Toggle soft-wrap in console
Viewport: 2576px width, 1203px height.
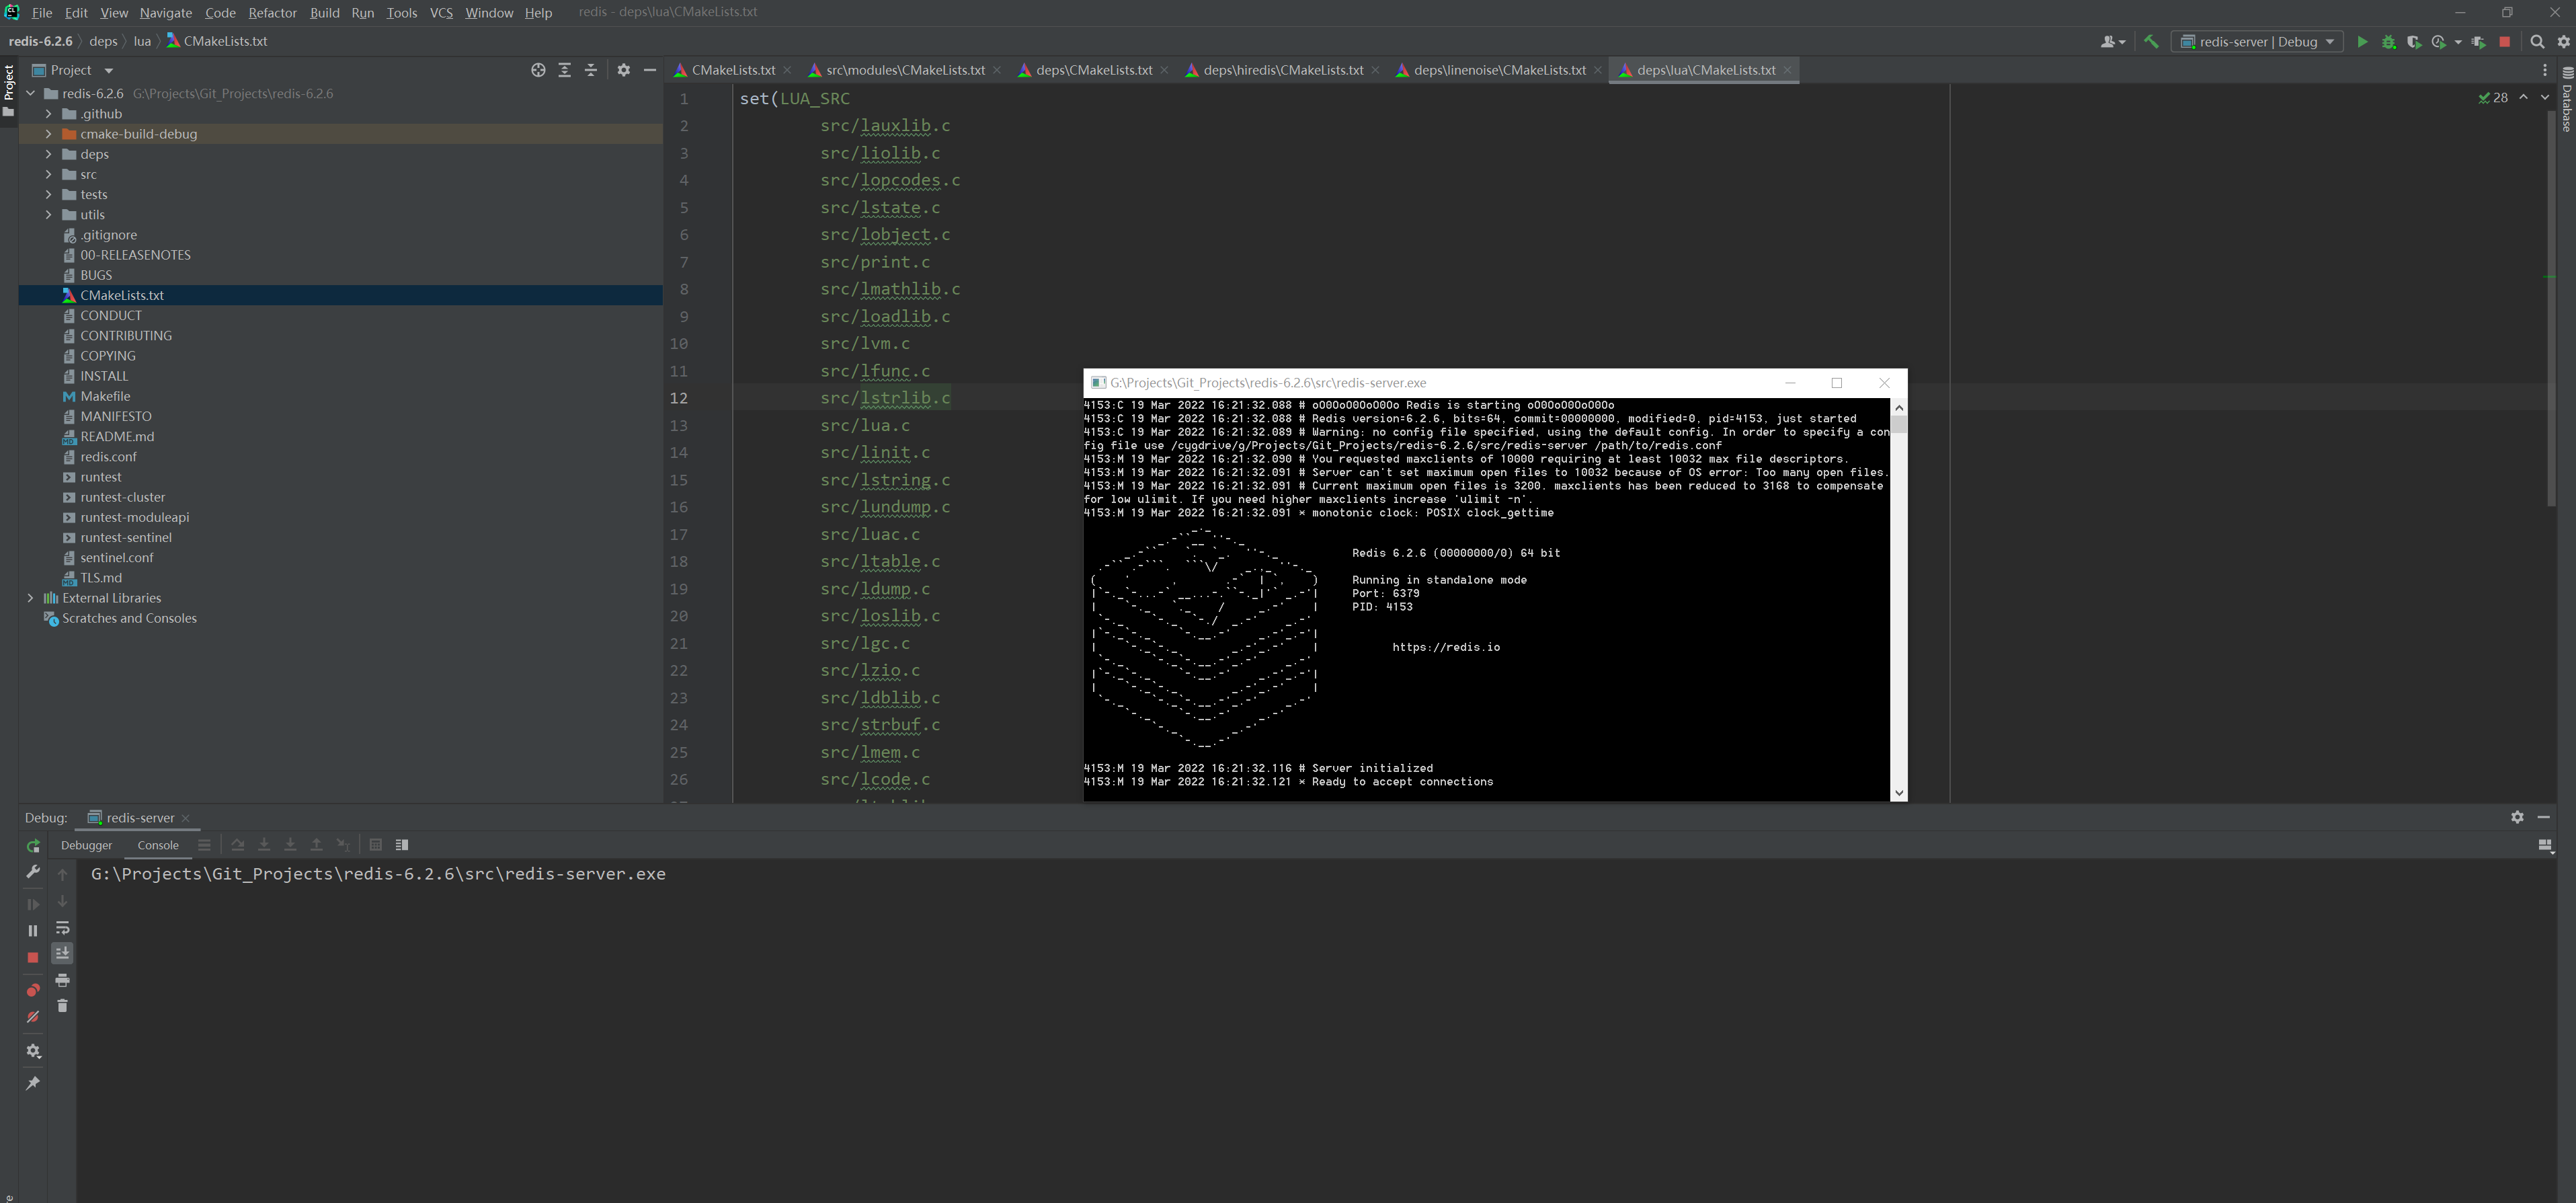62,928
